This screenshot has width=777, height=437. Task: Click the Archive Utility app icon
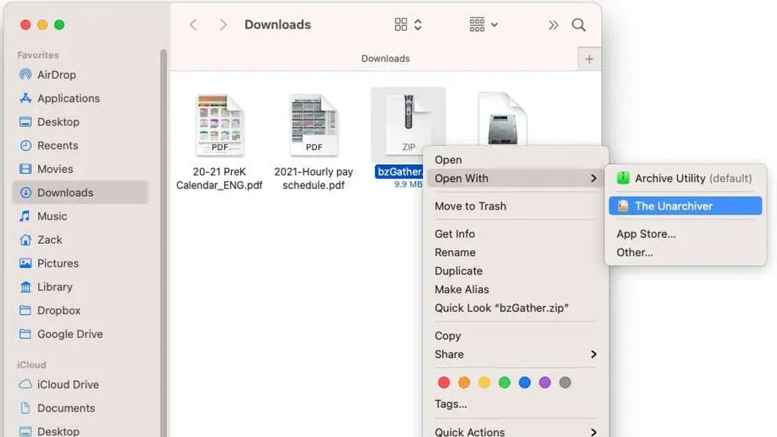point(623,178)
